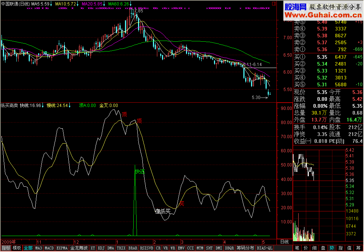Image resolution: width=364 pixels, height=252 pixels.
Task: Click the MA5:5.59 indicator label
Action: 40,4
